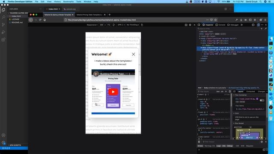Switch to the Console tab
Image resolution: width=274 pixels, height=154 pixels.
(x=220, y=25)
